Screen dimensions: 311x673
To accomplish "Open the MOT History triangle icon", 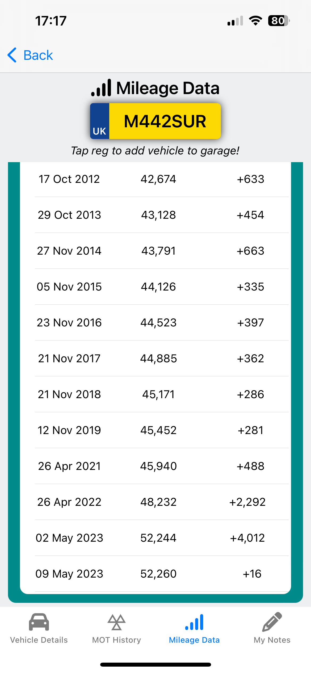I will tap(116, 622).
